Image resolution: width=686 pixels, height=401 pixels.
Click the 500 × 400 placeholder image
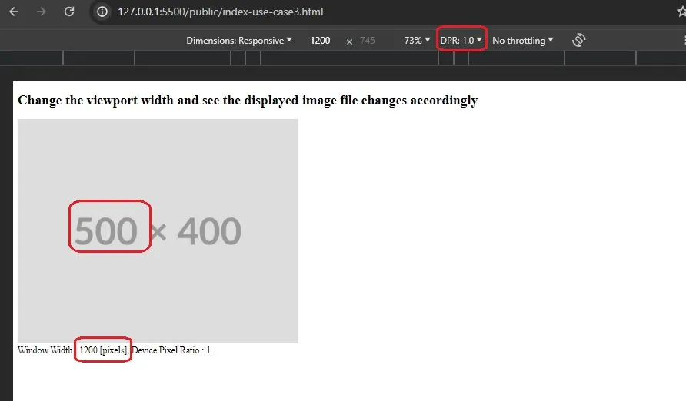coord(158,230)
